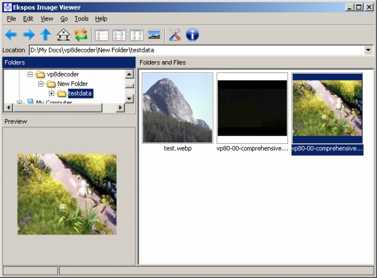The height and width of the screenshot is (278, 377).
Task: Open the Tools menu
Action: [81, 19]
